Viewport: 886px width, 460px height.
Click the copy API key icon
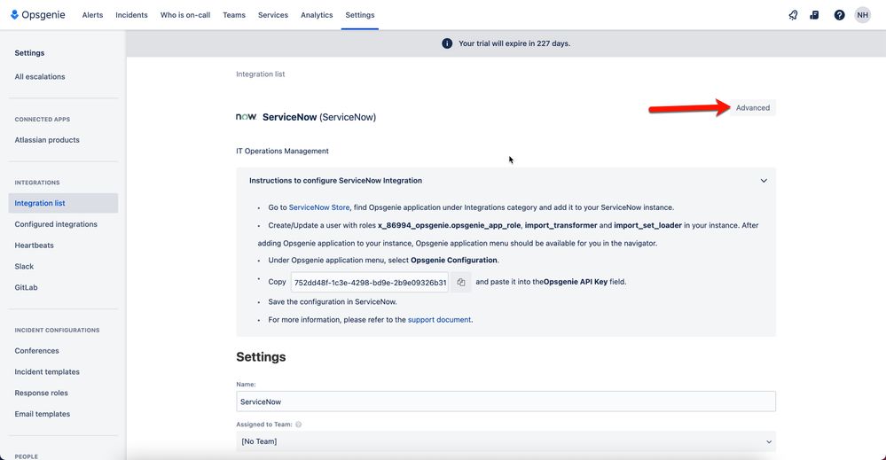coord(461,282)
